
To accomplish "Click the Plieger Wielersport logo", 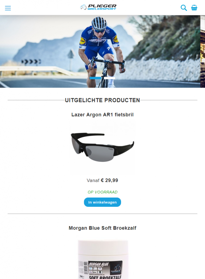I will click(98, 7).
